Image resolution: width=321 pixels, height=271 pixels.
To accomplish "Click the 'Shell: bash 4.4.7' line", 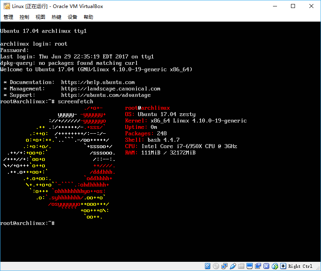I will point(152,140).
